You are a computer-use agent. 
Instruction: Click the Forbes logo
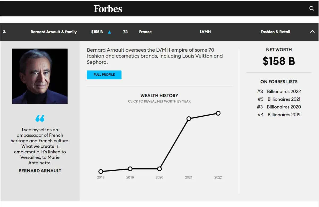tap(108, 9)
